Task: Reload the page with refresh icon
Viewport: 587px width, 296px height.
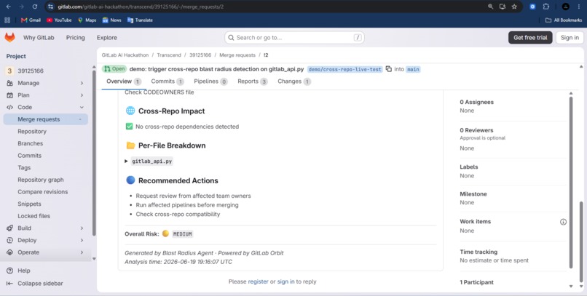Action: (x=35, y=7)
